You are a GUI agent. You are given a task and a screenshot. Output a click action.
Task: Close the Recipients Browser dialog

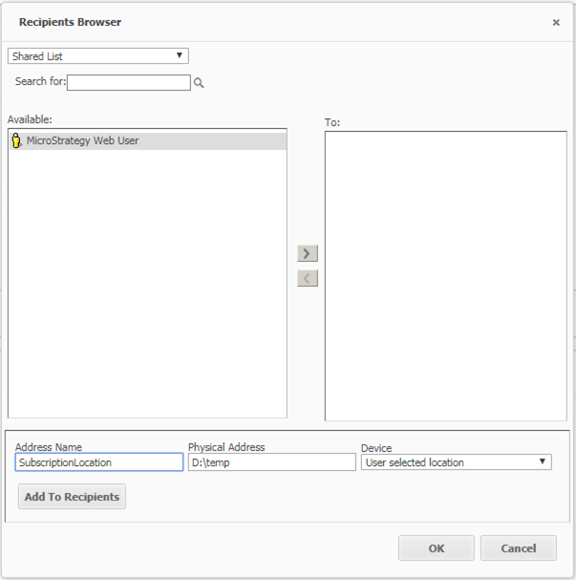point(556,22)
